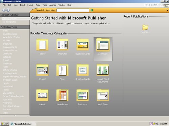Open the Import Word Documents folder icon

103,70
